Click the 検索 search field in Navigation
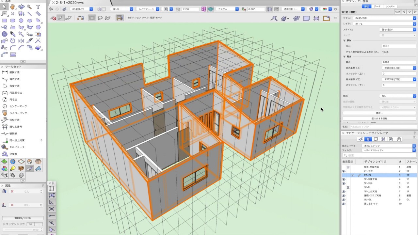The image size is (418, 235). click(x=379, y=155)
